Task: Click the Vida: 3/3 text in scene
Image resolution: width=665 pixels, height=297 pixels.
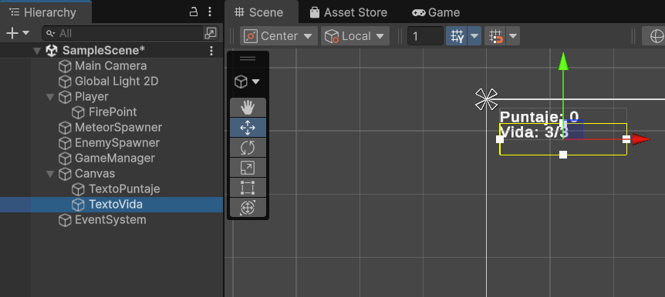Action: pyautogui.click(x=534, y=132)
